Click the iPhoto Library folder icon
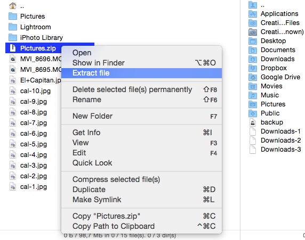305x240 pixels. 13,37
